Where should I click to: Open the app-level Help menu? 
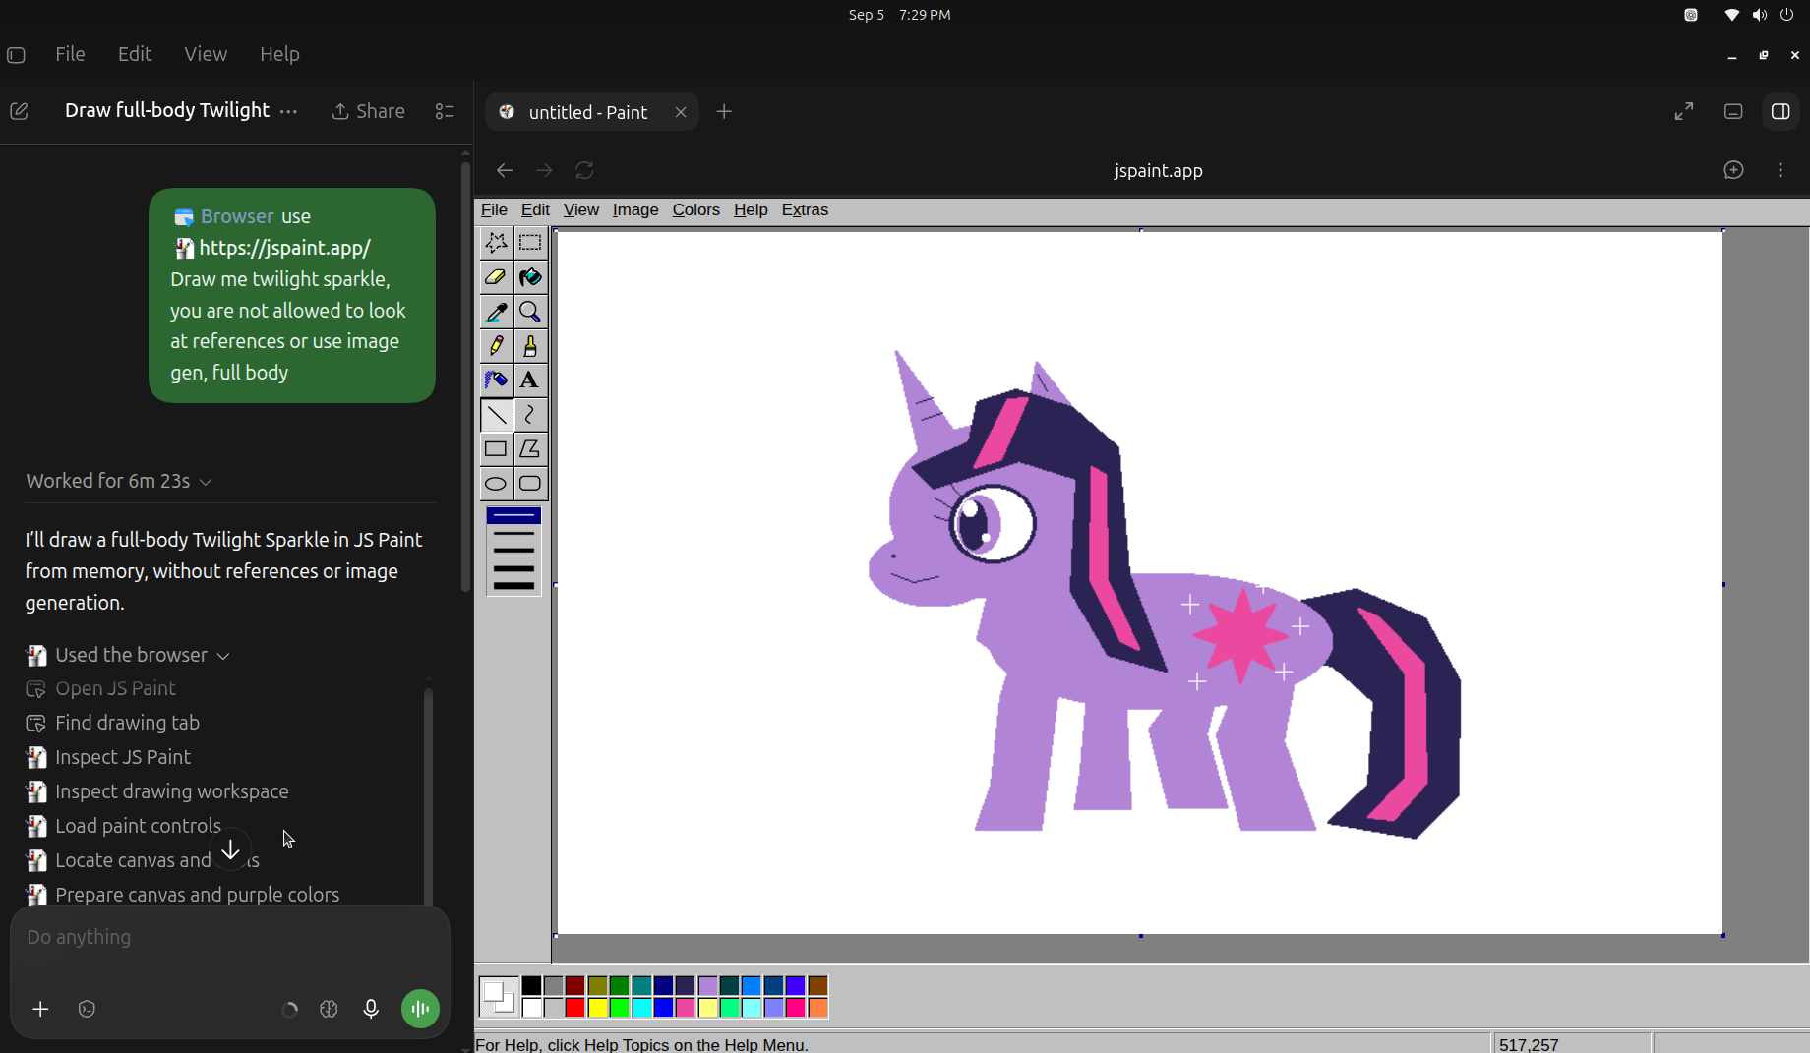(279, 54)
